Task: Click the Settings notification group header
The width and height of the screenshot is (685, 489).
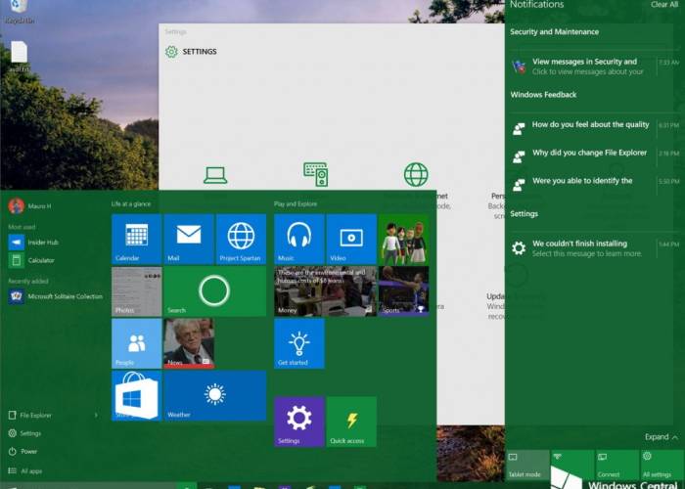Action: 524,214
